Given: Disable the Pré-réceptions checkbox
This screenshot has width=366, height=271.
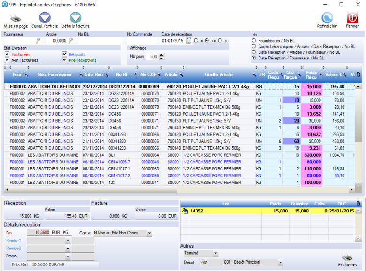Looking at the screenshot, I should click(x=65, y=60).
